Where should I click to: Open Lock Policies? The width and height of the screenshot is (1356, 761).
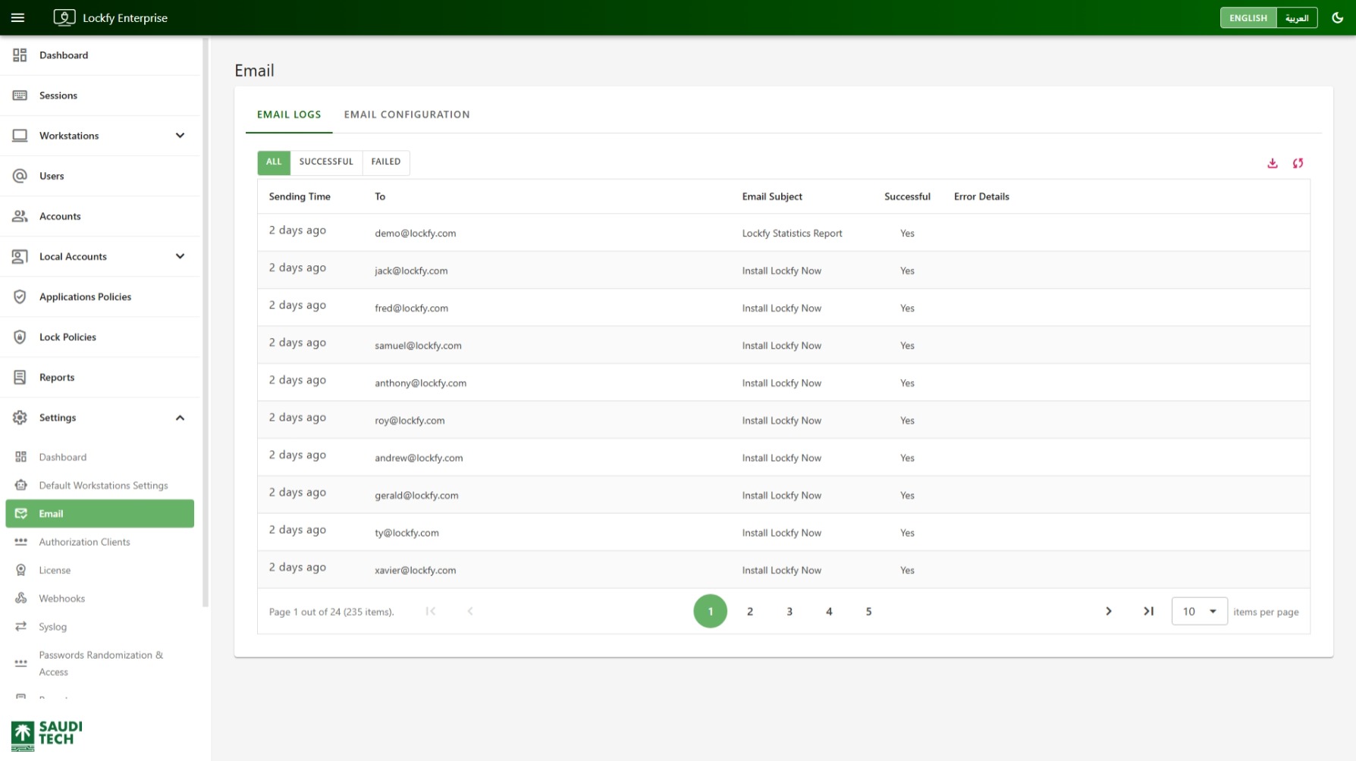click(100, 337)
